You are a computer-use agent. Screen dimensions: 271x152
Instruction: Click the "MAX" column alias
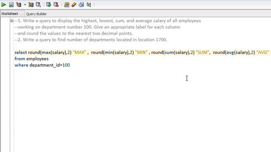(79, 52)
